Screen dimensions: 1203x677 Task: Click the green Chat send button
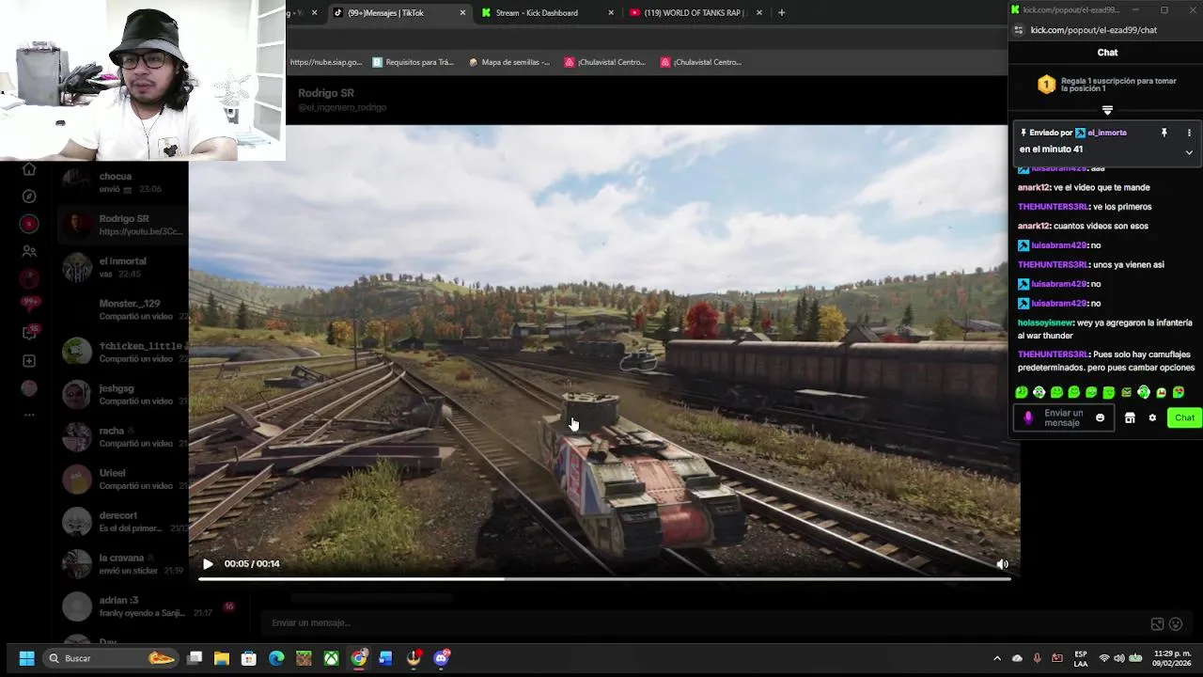click(1184, 418)
